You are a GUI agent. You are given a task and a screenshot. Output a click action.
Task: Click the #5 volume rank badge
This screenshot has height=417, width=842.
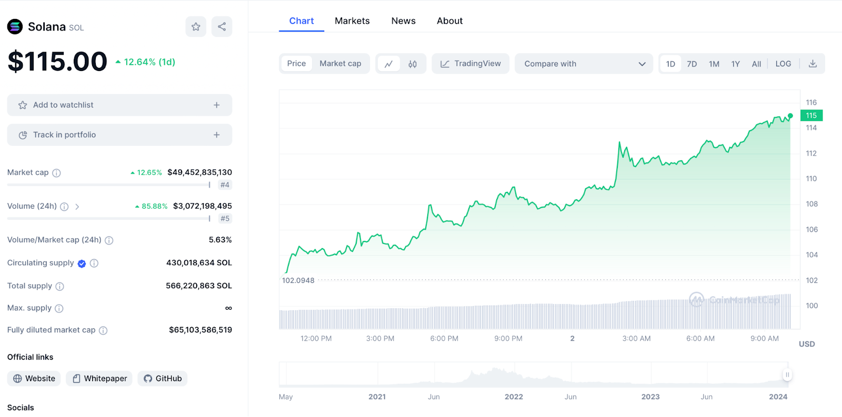pos(225,219)
